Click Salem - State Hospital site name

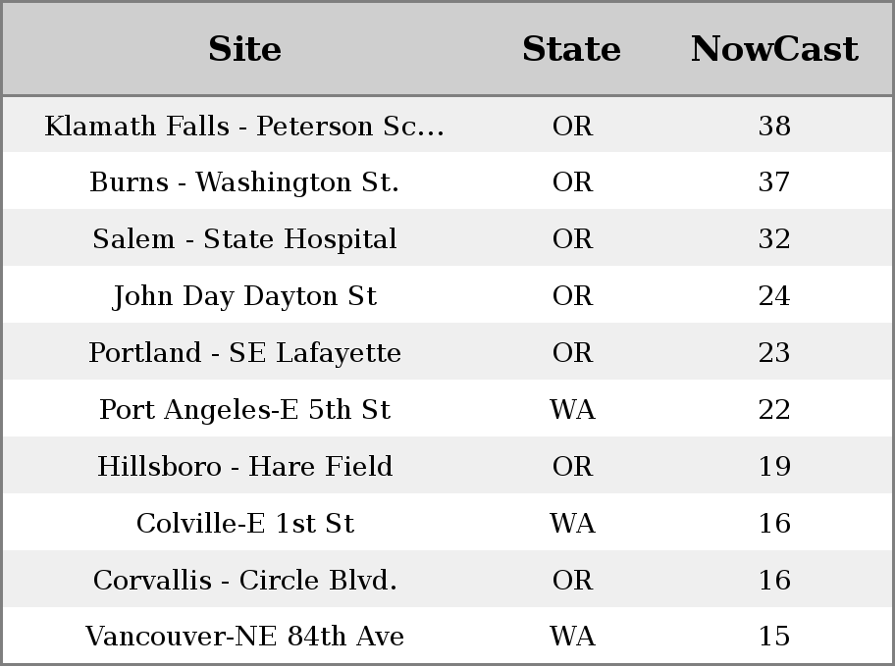(244, 239)
